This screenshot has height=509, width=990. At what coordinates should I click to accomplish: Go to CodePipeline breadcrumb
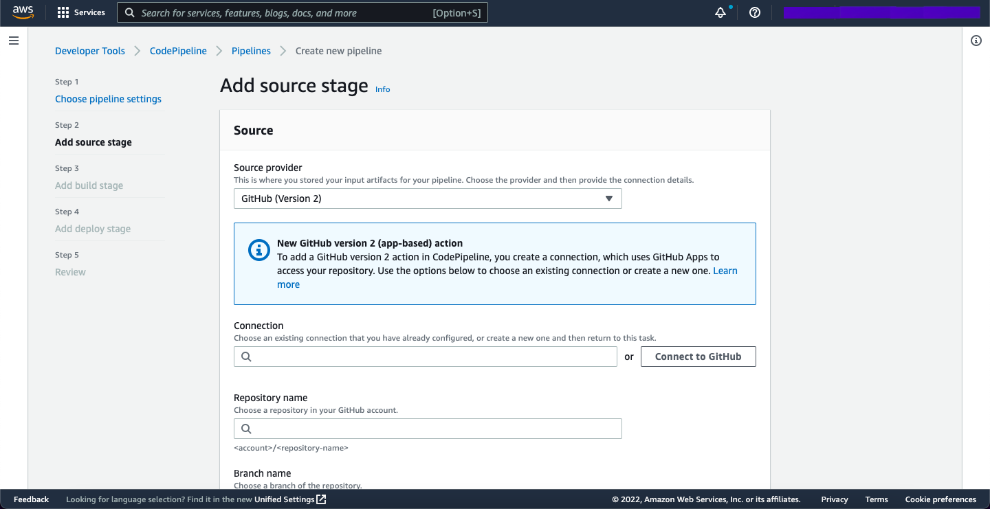(x=178, y=51)
